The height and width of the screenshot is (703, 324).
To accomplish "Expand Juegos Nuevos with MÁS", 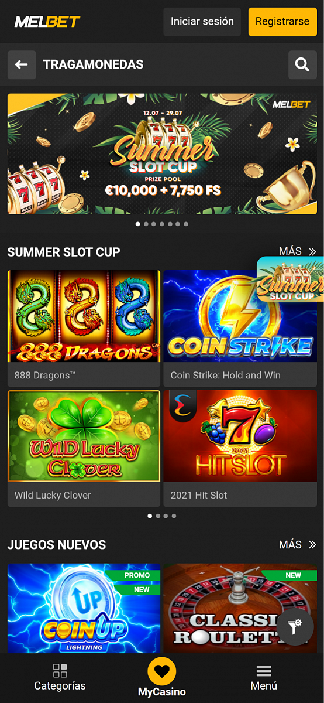I will [x=298, y=545].
